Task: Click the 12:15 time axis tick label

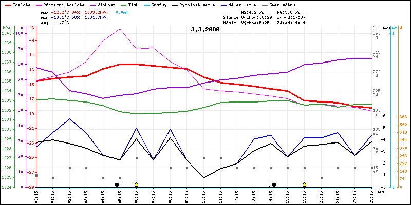Action: click(237, 196)
